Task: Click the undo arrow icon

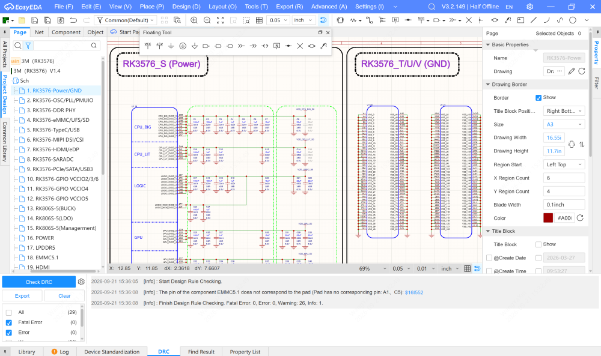Action: (73, 20)
